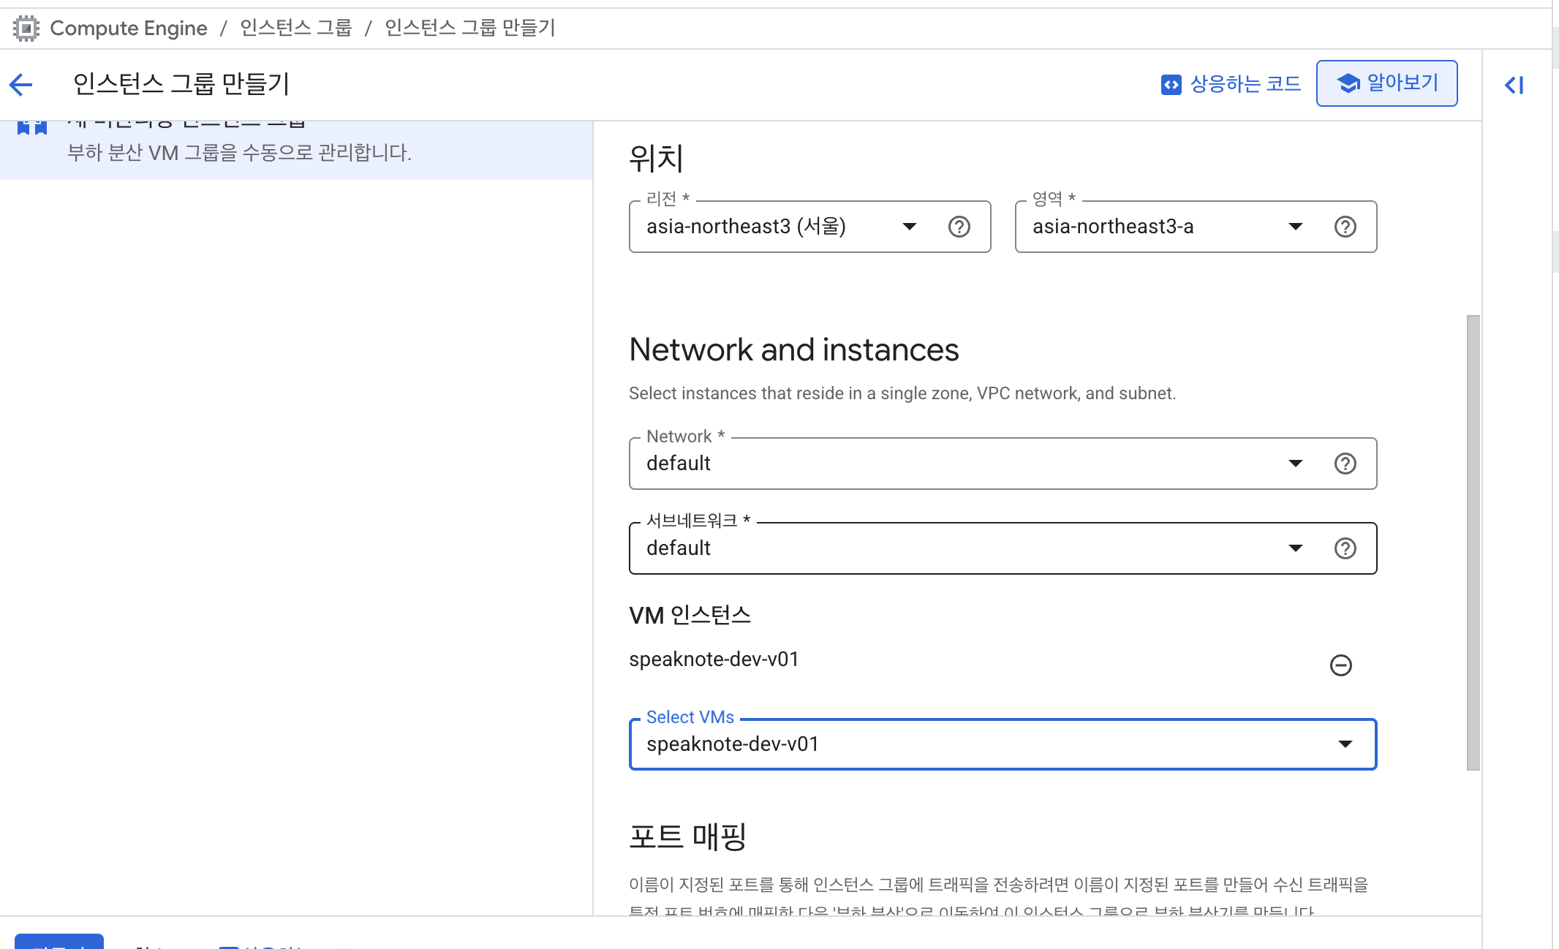Collapse the side panel with the arrow-bar icon

1514,85
